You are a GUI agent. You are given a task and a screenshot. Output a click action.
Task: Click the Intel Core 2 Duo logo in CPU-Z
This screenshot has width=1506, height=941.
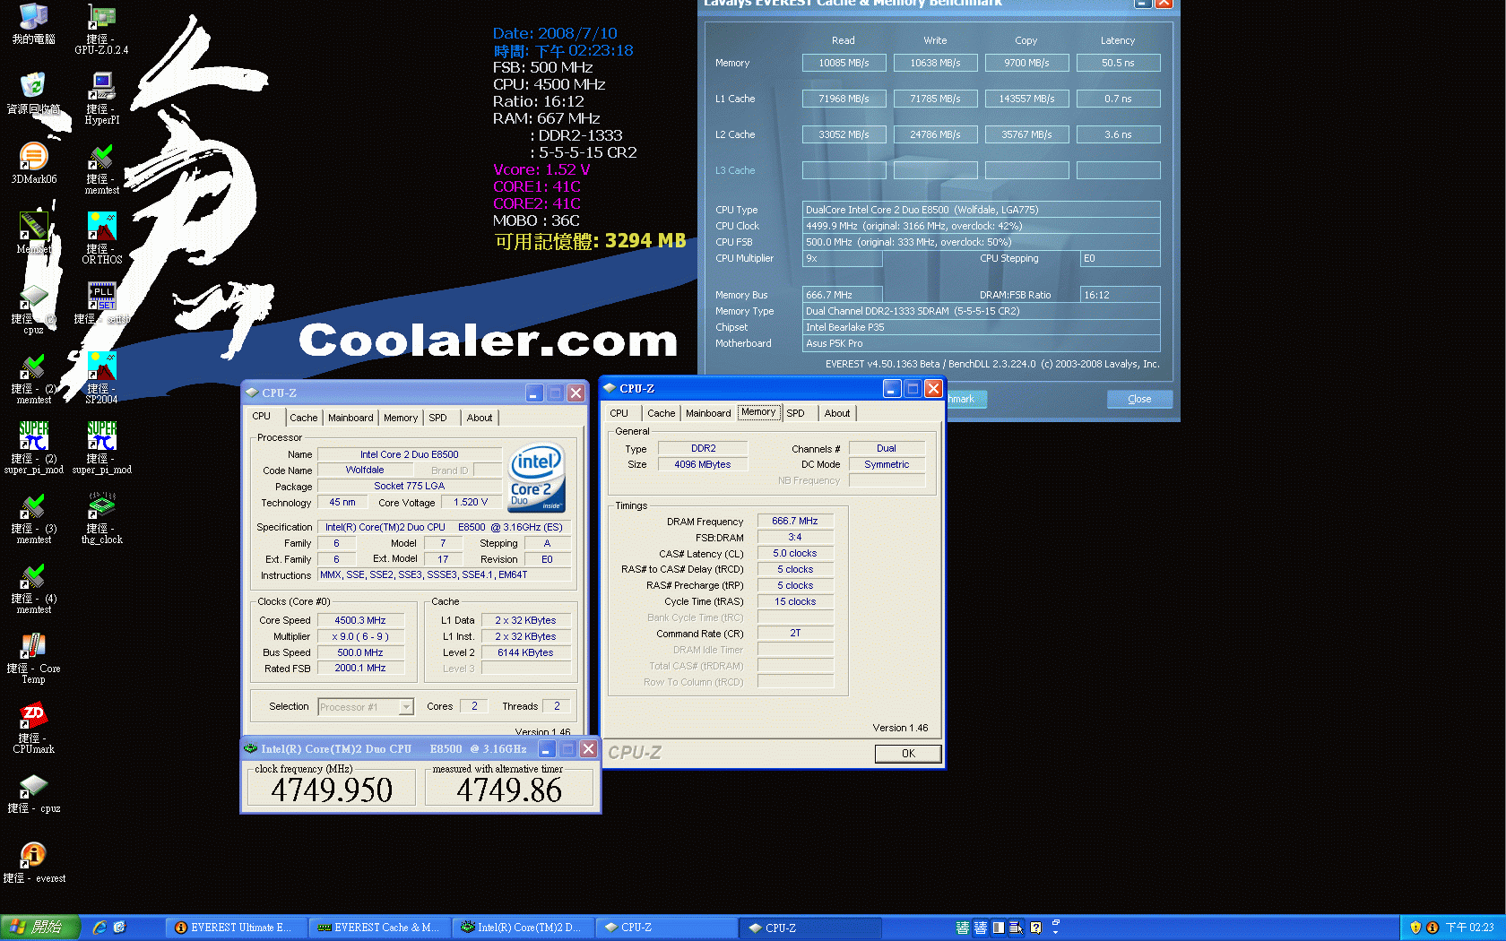pyautogui.click(x=537, y=478)
